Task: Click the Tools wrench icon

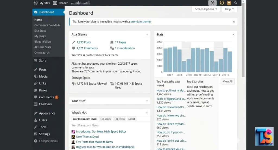Action: click(x=36, y=127)
